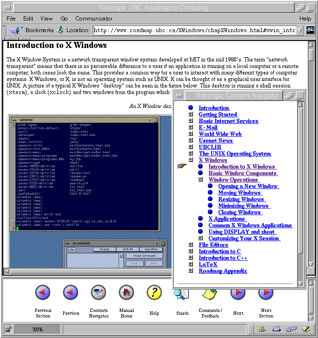Follow the Minimizing Windows link
The image size is (318, 338).
[244, 206]
